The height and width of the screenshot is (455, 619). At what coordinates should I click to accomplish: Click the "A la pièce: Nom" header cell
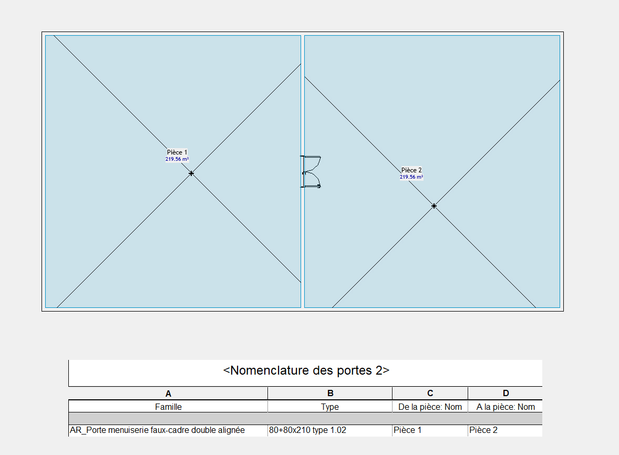(505, 407)
